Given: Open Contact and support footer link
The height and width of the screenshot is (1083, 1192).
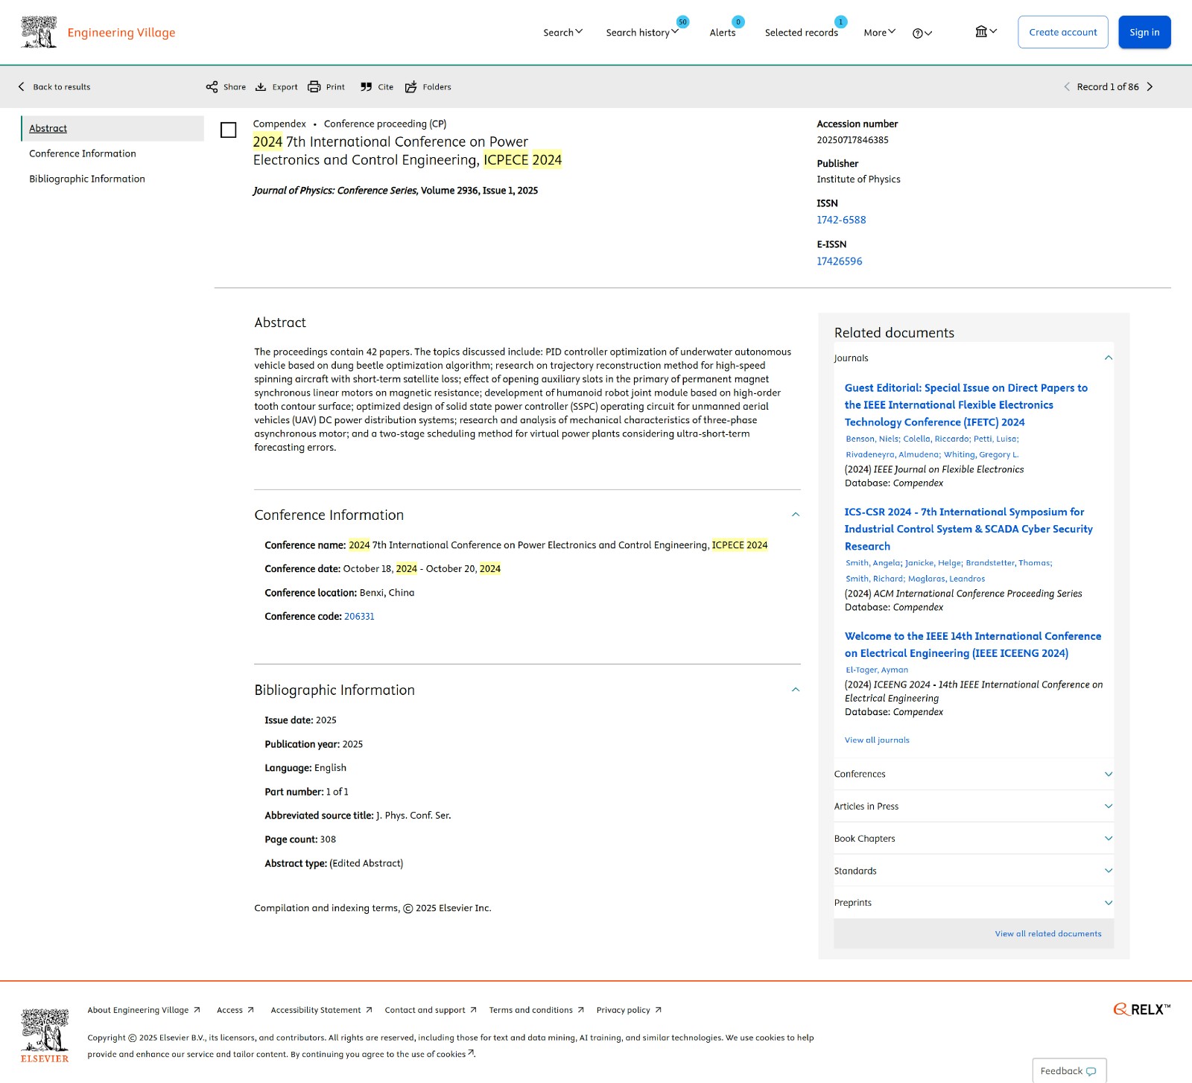Looking at the screenshot, I should 431,1010.
